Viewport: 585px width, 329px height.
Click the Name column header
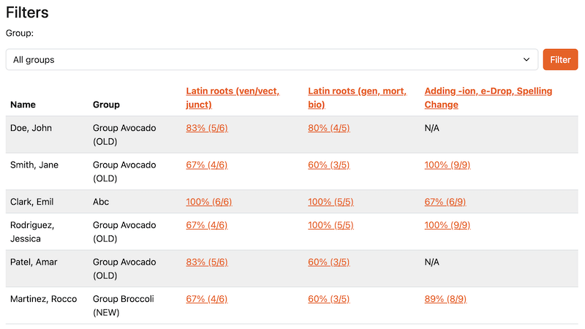(x=23, y=105)
